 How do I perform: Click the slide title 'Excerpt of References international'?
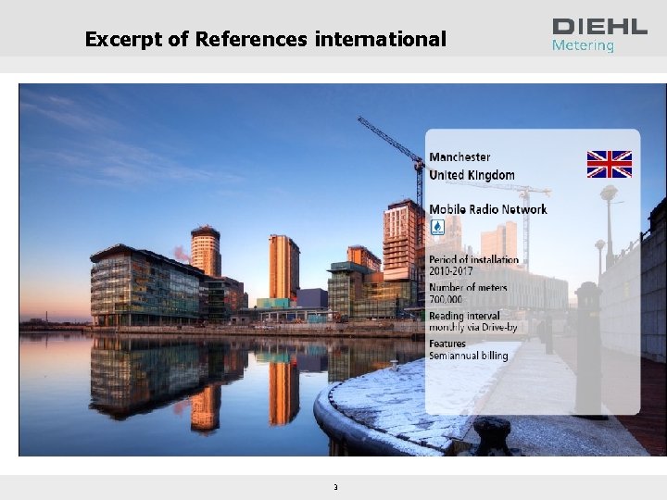tap(266, 39)
